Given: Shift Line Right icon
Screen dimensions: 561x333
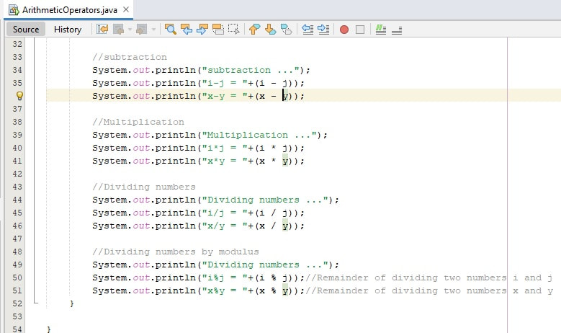Looking at the screenshot, I should coord(323,30).
